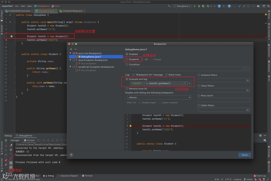Click the Build project hammer icon
This screenshot has height=181, width=271.
pyautogui.click(x=169, y=6)
